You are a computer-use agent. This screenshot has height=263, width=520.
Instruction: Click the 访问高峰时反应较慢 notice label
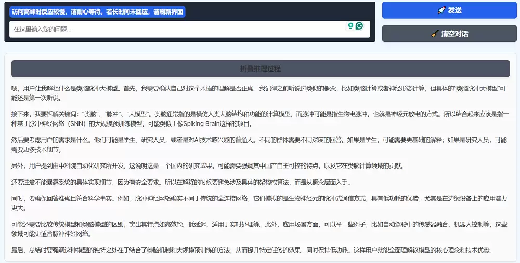click(97, 11)
